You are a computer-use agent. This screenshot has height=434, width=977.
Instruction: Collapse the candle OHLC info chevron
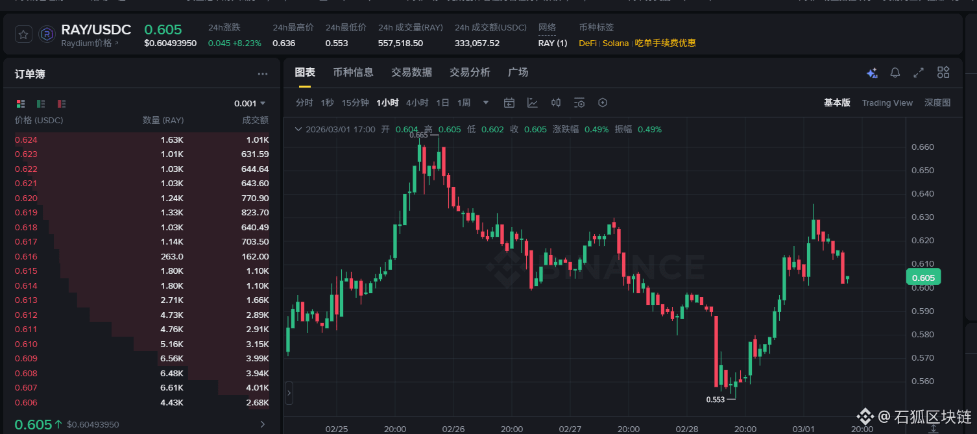298,129
